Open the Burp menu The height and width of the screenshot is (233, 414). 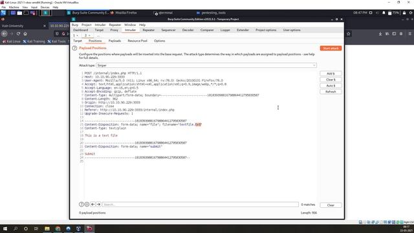(75, 25)
